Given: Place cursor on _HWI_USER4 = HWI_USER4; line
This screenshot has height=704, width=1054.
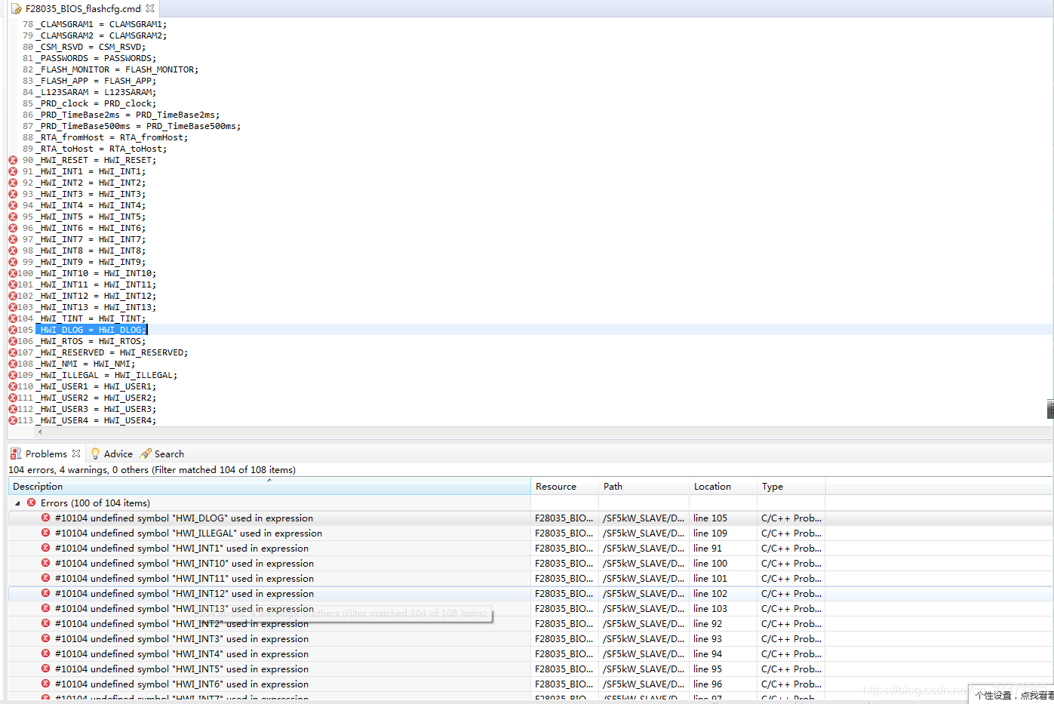Looking at the screenshot, I should 96,420.
